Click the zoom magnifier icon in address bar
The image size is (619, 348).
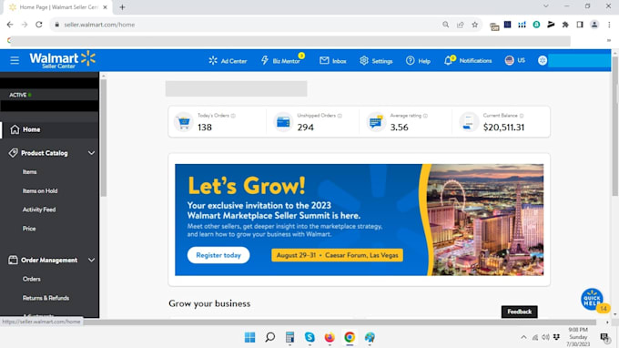click(x=446, y=25)
